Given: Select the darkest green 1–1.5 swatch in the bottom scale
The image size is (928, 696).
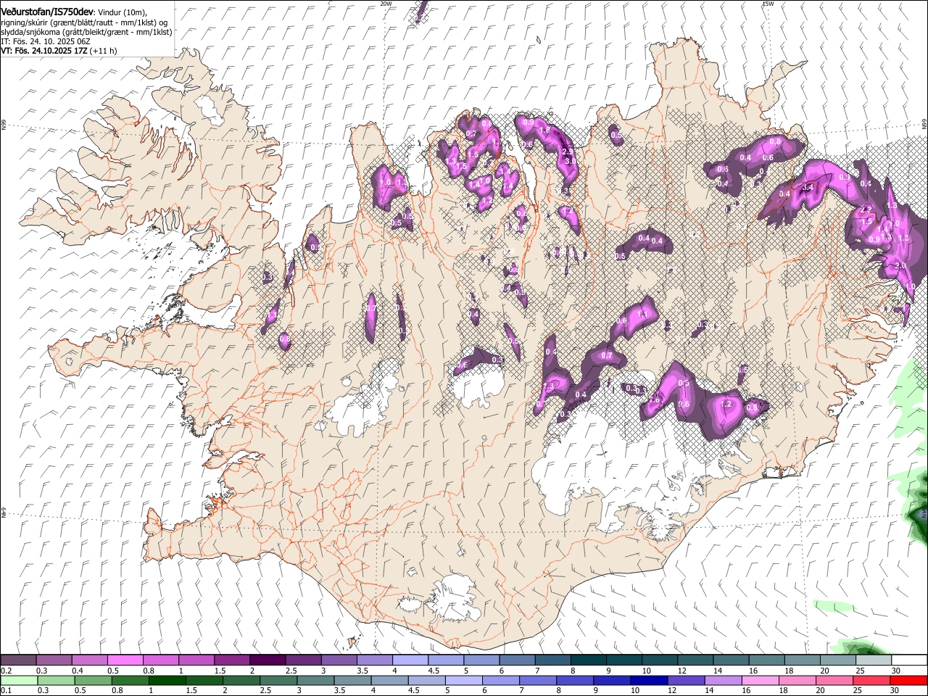Looking at the screenshot, I should coord(167,680).
